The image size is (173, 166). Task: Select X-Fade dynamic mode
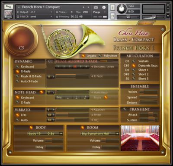pyautogui.click(x=17, y=71)
